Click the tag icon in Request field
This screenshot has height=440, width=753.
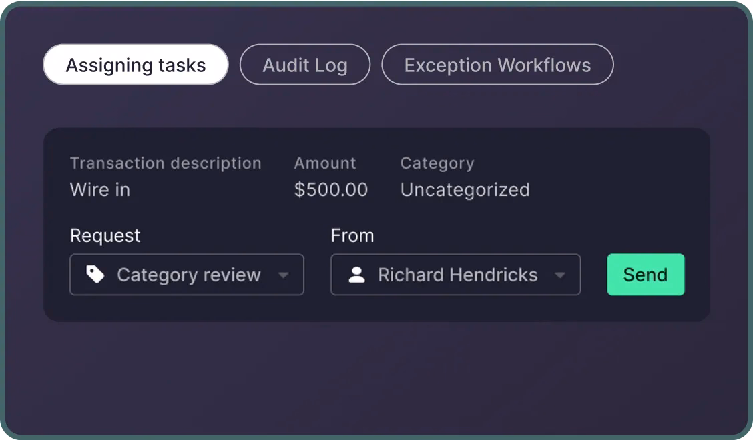click(95, 275)
